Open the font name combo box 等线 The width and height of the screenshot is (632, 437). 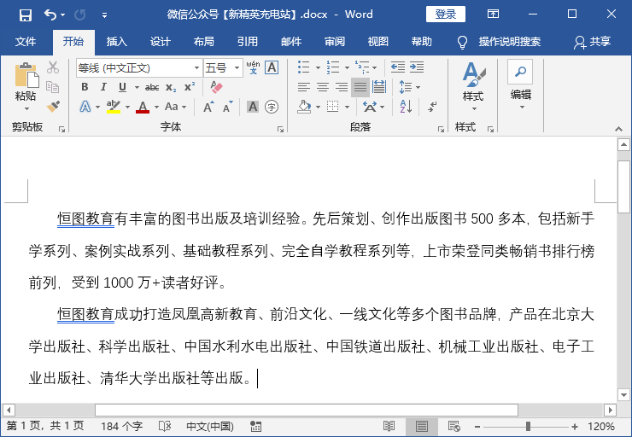[x=138, y=67]
